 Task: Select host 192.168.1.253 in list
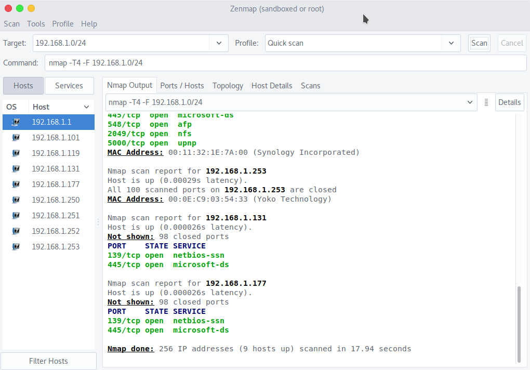(x=56, y=247)
